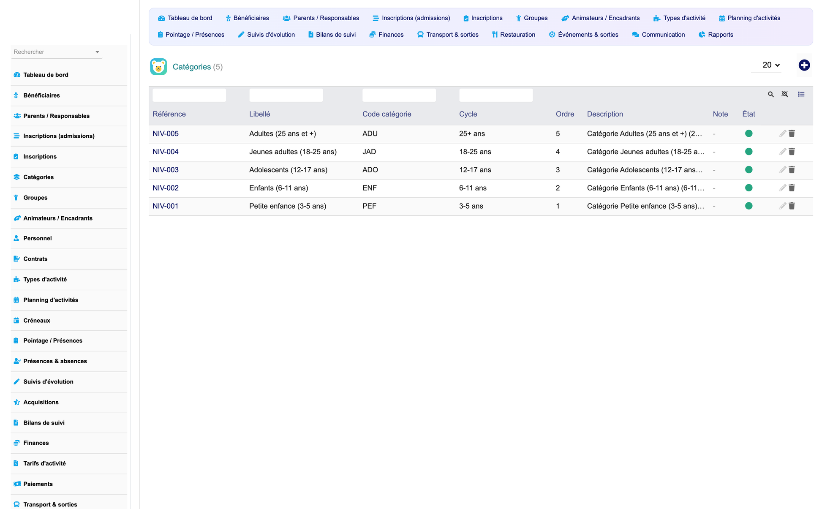Open the NIV-002 reference link

point(166,188)
